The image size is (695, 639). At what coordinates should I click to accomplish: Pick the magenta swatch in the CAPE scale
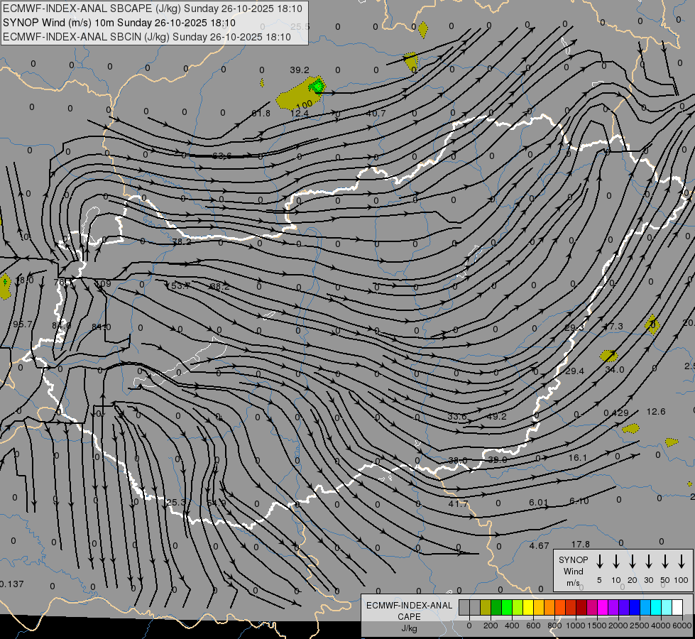click(603, 608)
